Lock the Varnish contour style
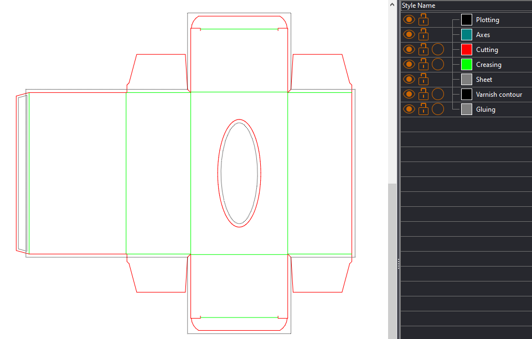The height and width of the screenshot is (339, 532). (x=423, y=94)
